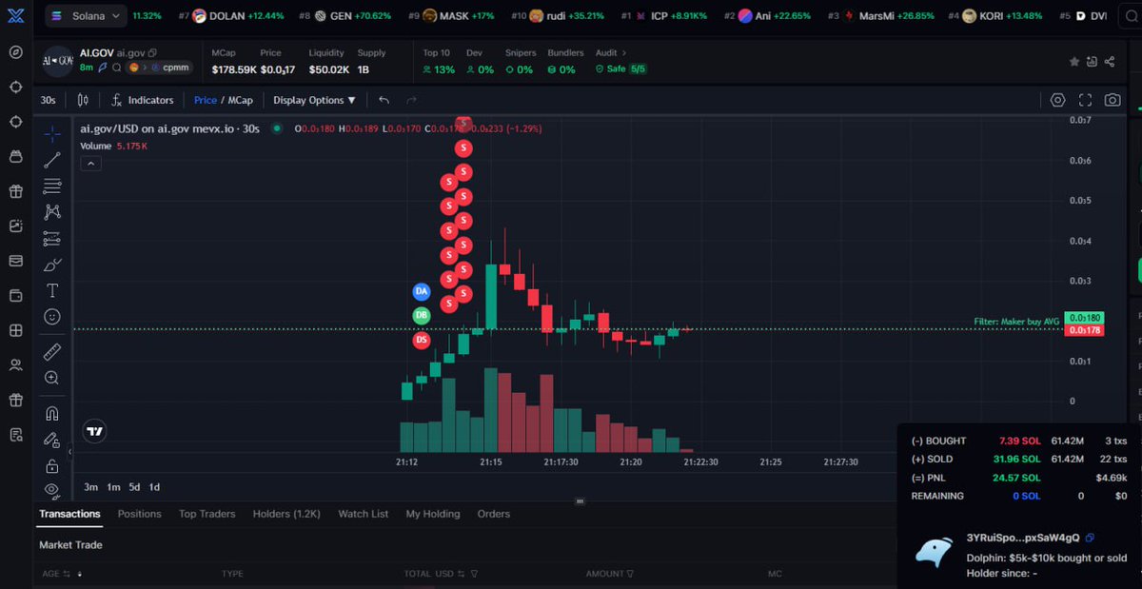Open the Transactions tab
This screenshot has height=589, width=1142.
tap(69, 514)
